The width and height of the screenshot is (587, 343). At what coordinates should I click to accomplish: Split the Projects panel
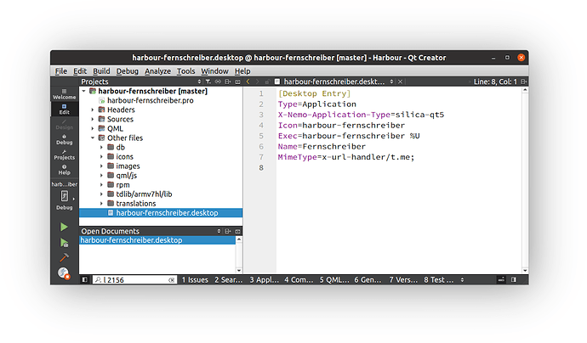point(228,82)
